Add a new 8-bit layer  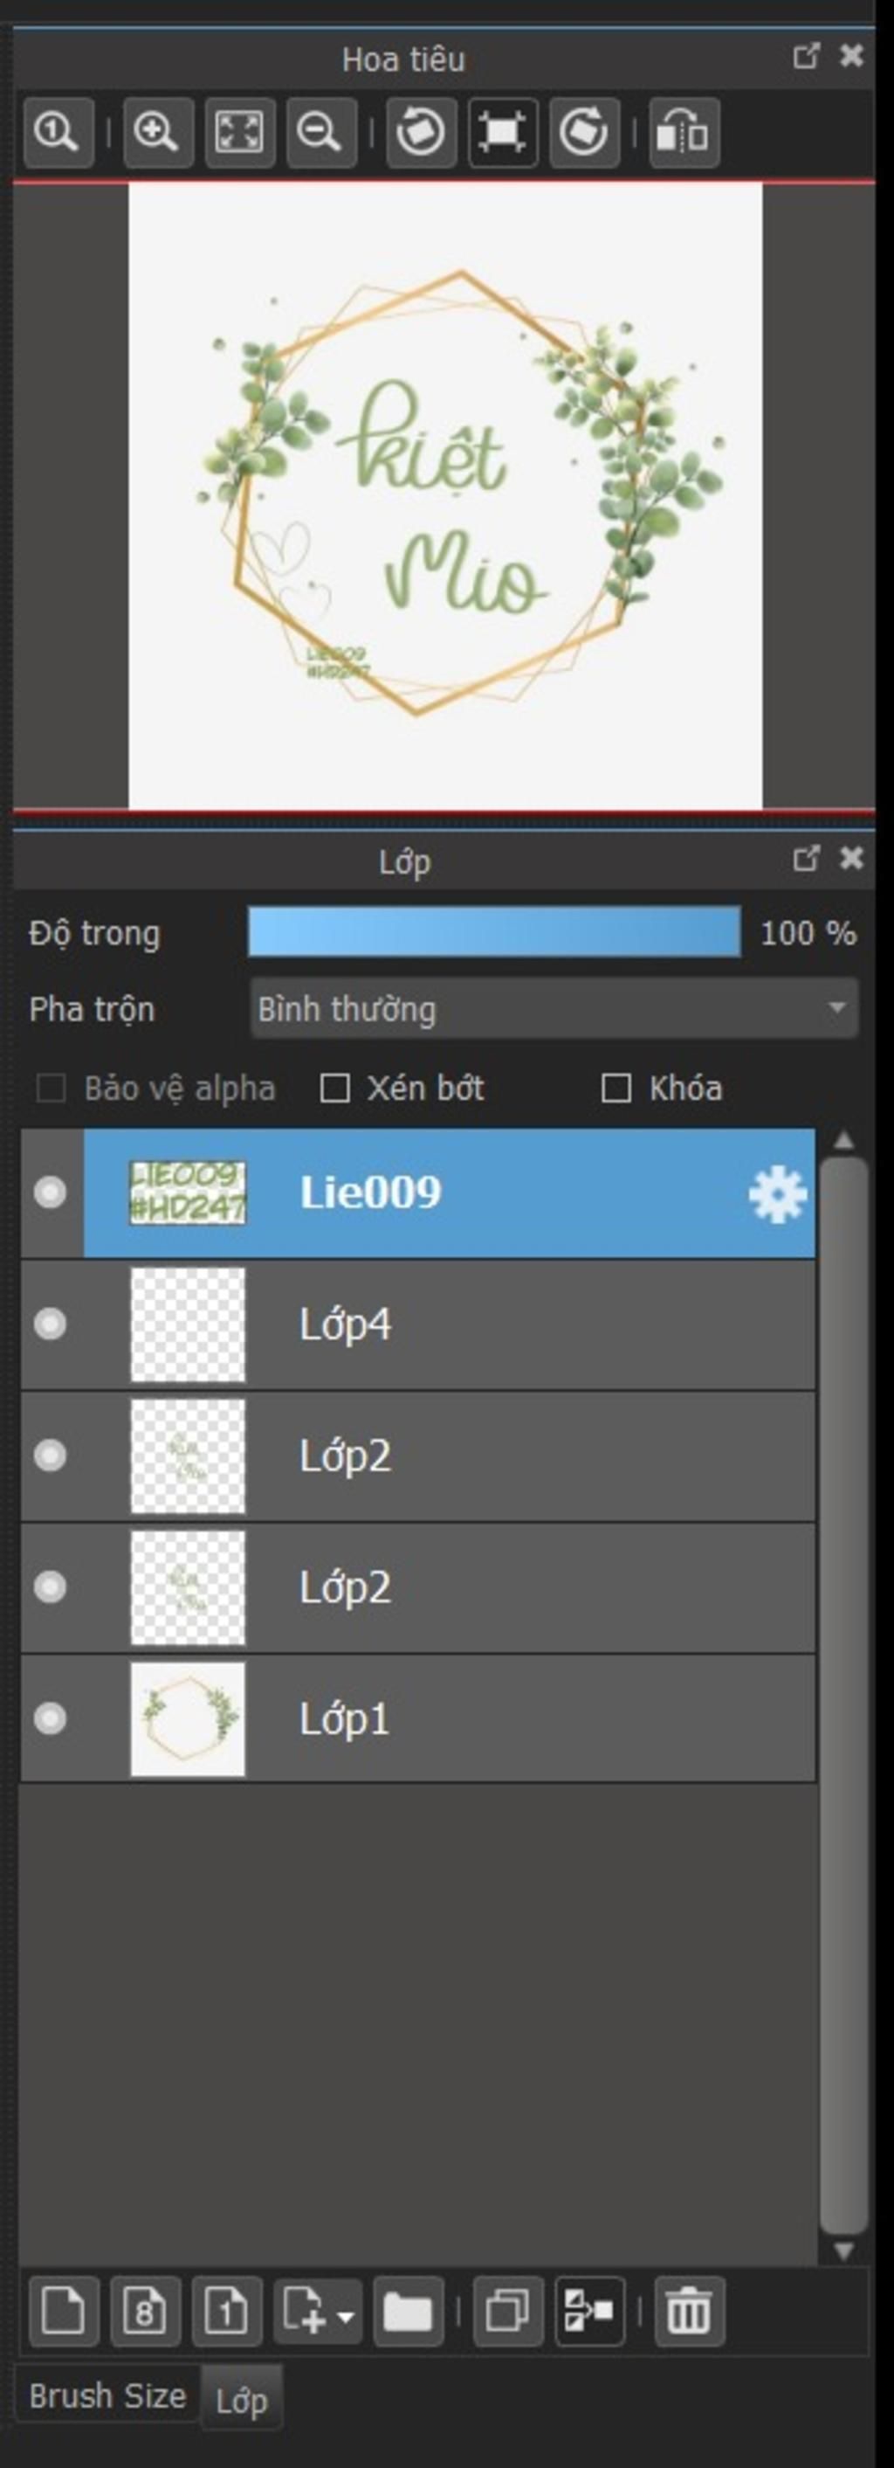click(x=146, y=2312)
